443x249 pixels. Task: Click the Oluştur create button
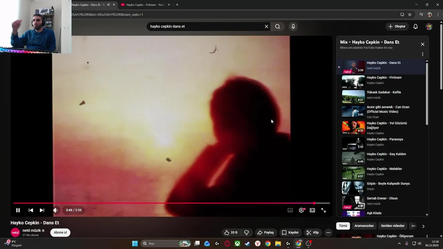(397, 27)
